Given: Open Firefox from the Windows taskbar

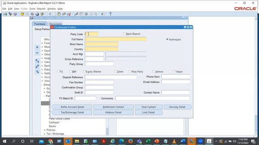Looking at the screenshot, I should coord(130,141).
